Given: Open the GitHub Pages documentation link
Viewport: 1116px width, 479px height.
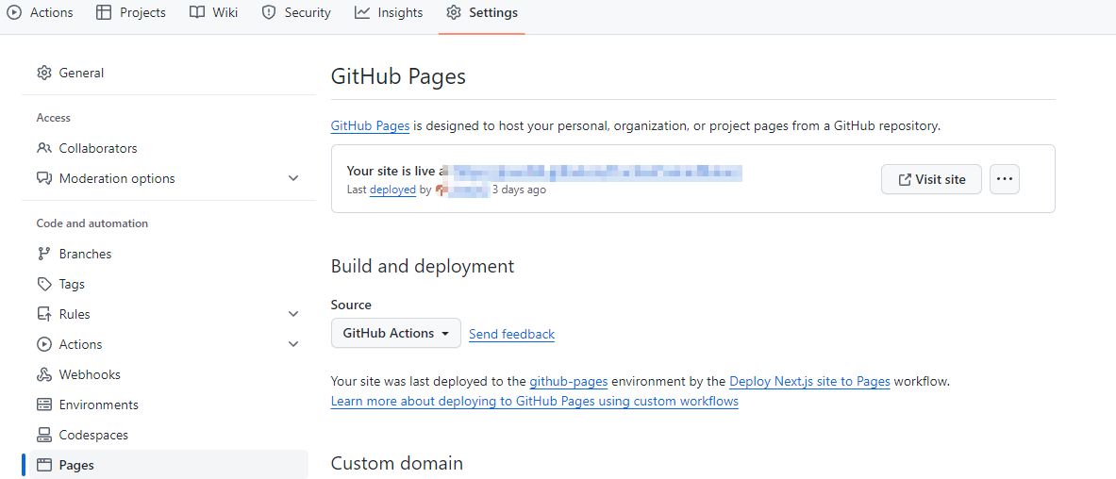Looking at the screenshot, I should (x=370, y=126).
